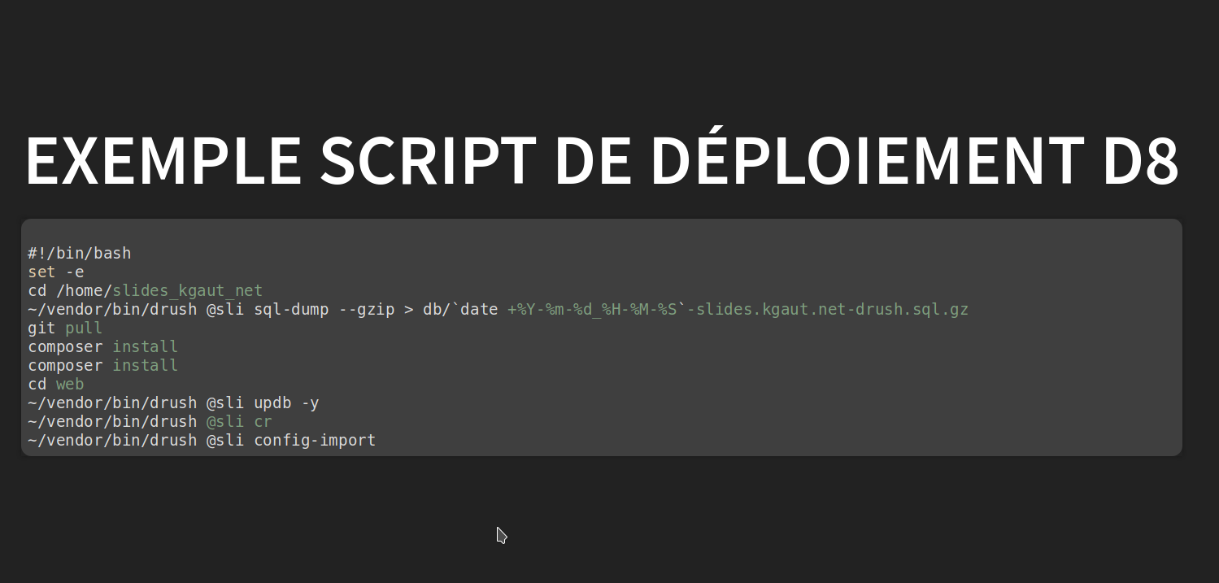Click the "cd web" command line
Image resolution: width=1219 pixels, height=583 pixels.
pos(55,385)
